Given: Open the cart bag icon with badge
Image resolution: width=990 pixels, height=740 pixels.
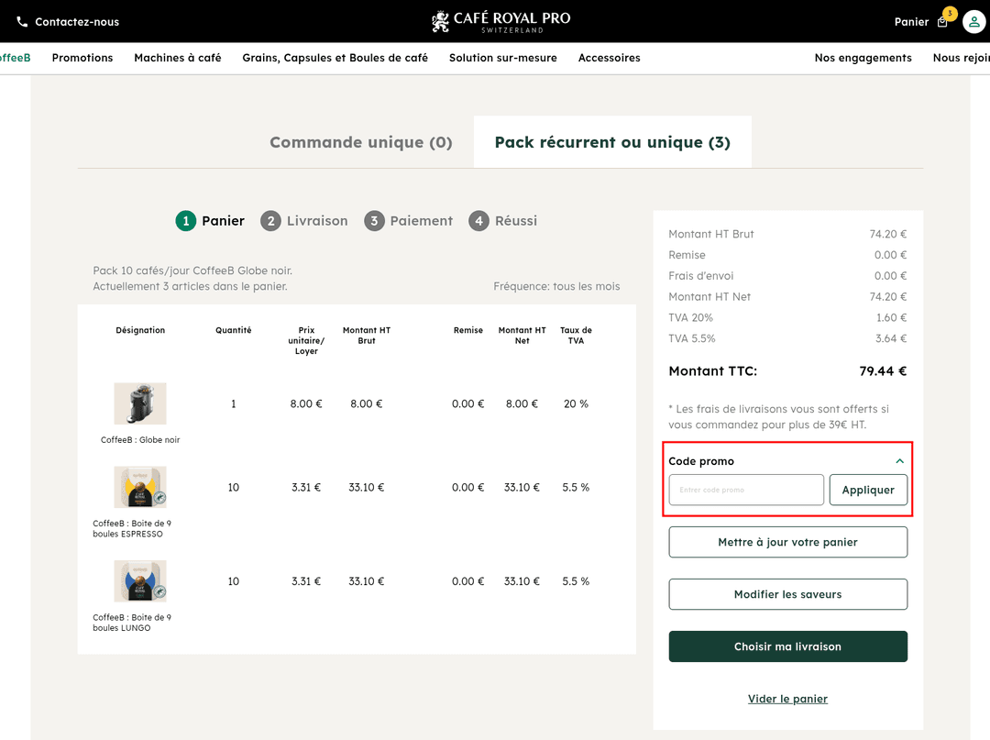Looking at the screenshot, I should [942, 21].
